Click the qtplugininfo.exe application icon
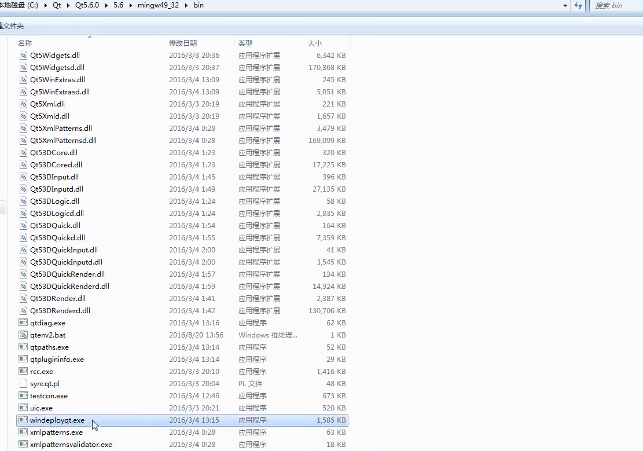 tap(23, 359)
